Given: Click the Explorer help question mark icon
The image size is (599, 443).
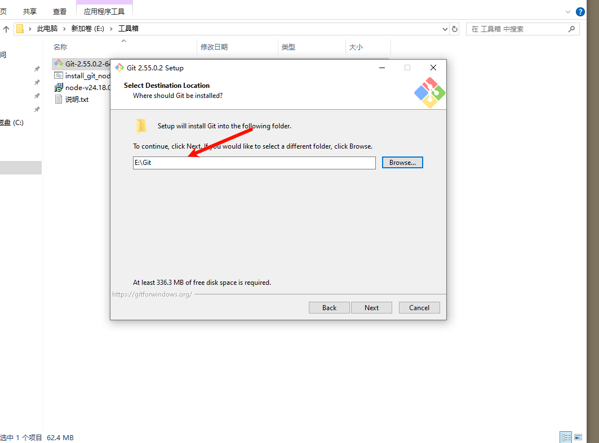Looking at the screenshot, I should coord(580,12).
